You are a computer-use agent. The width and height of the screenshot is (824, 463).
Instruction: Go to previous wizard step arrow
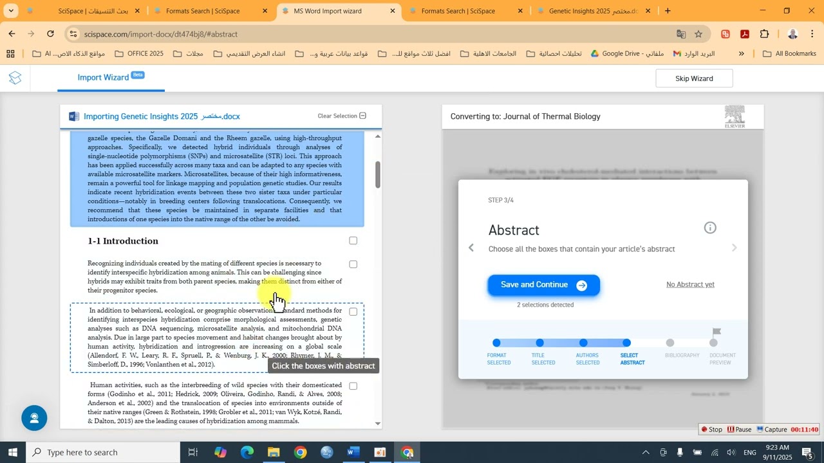471,248
